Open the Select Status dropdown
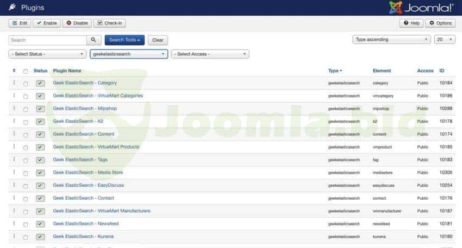462x248 pixels. [x=47, y=54]
